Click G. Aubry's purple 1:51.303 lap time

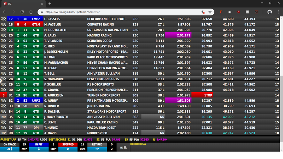tap(178, 101)
